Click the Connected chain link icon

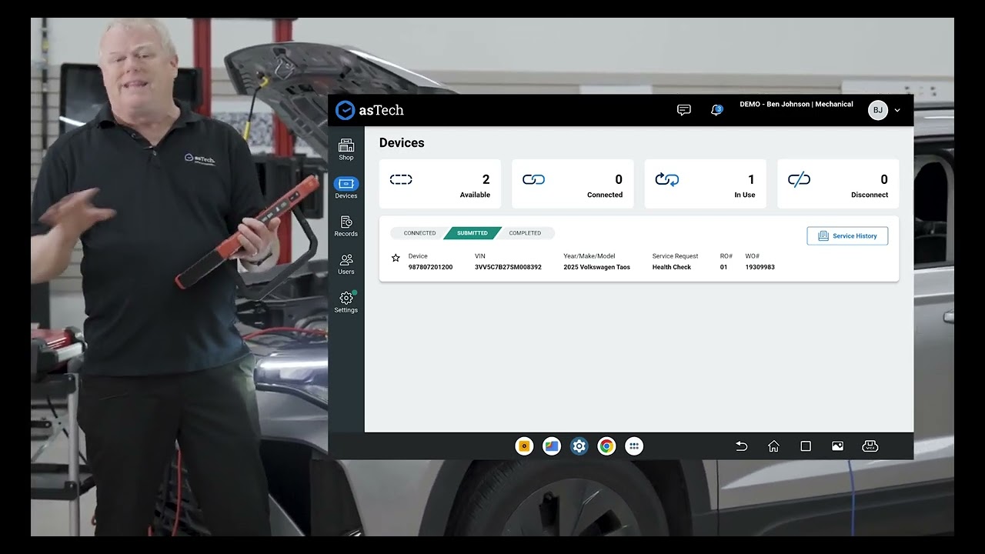(533, 179)
